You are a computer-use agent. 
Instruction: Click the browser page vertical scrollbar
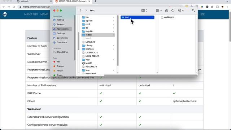(x=230, y=26)
